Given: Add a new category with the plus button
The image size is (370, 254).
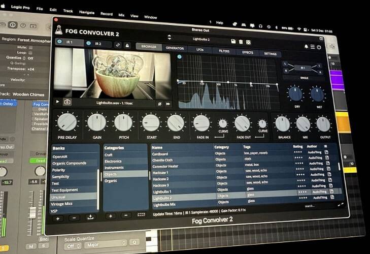Looking at the screenshot, I should click(x=111, y=216).
